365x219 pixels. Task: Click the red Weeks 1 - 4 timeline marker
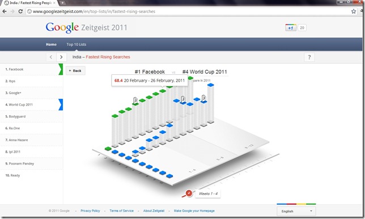pyautogui.click(x=189, y=193)
